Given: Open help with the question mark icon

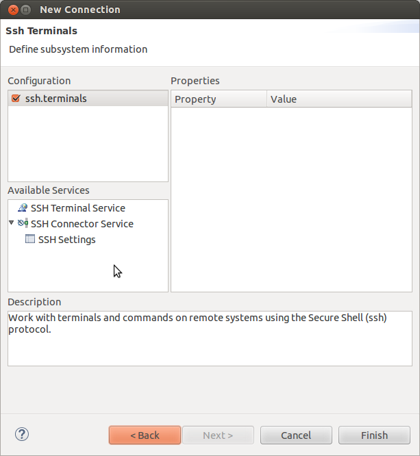Looking at the screenshot, I should [x=22, y=434].
